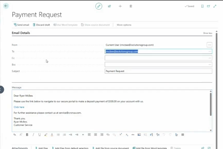
Task: Click Add files from default selection
Action: pyautogui.click(x=70, y=148)
